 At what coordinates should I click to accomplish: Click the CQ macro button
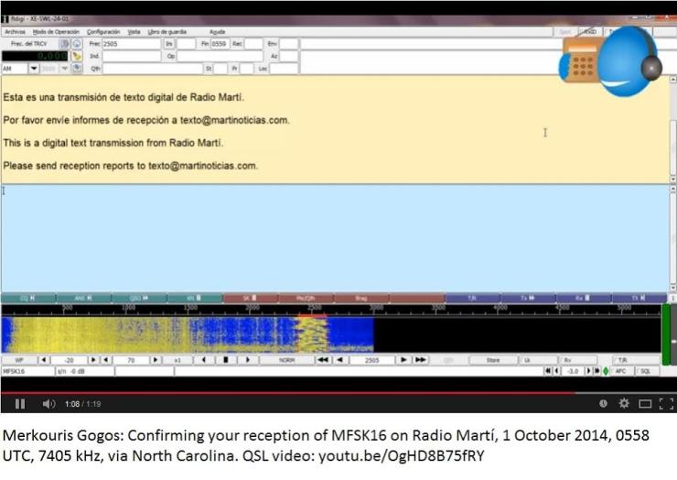pyautogui.click(x=28, y=298)
